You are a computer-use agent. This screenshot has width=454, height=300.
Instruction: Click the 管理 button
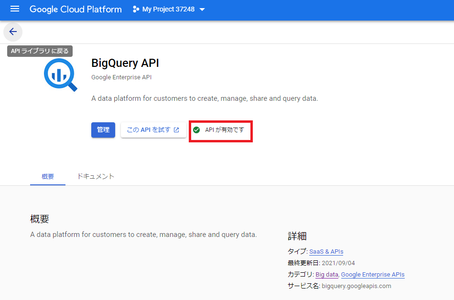click(103, 130)
